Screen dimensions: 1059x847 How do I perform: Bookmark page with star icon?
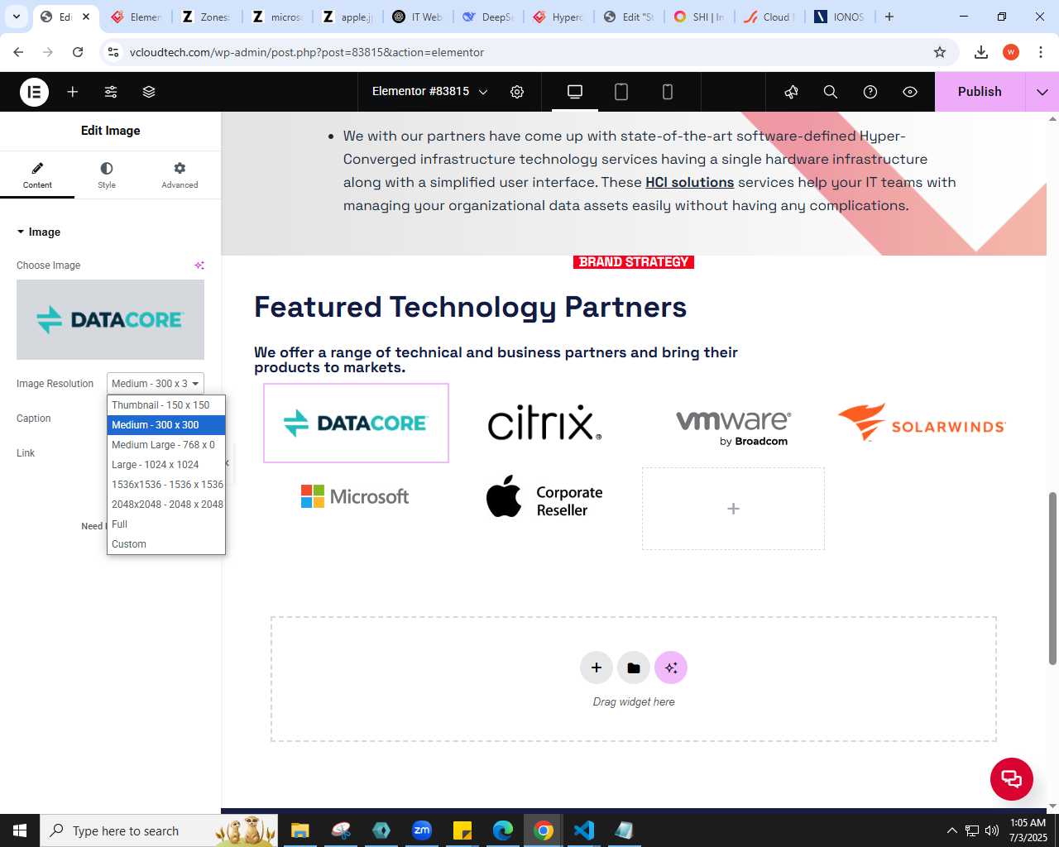(940, 52)
